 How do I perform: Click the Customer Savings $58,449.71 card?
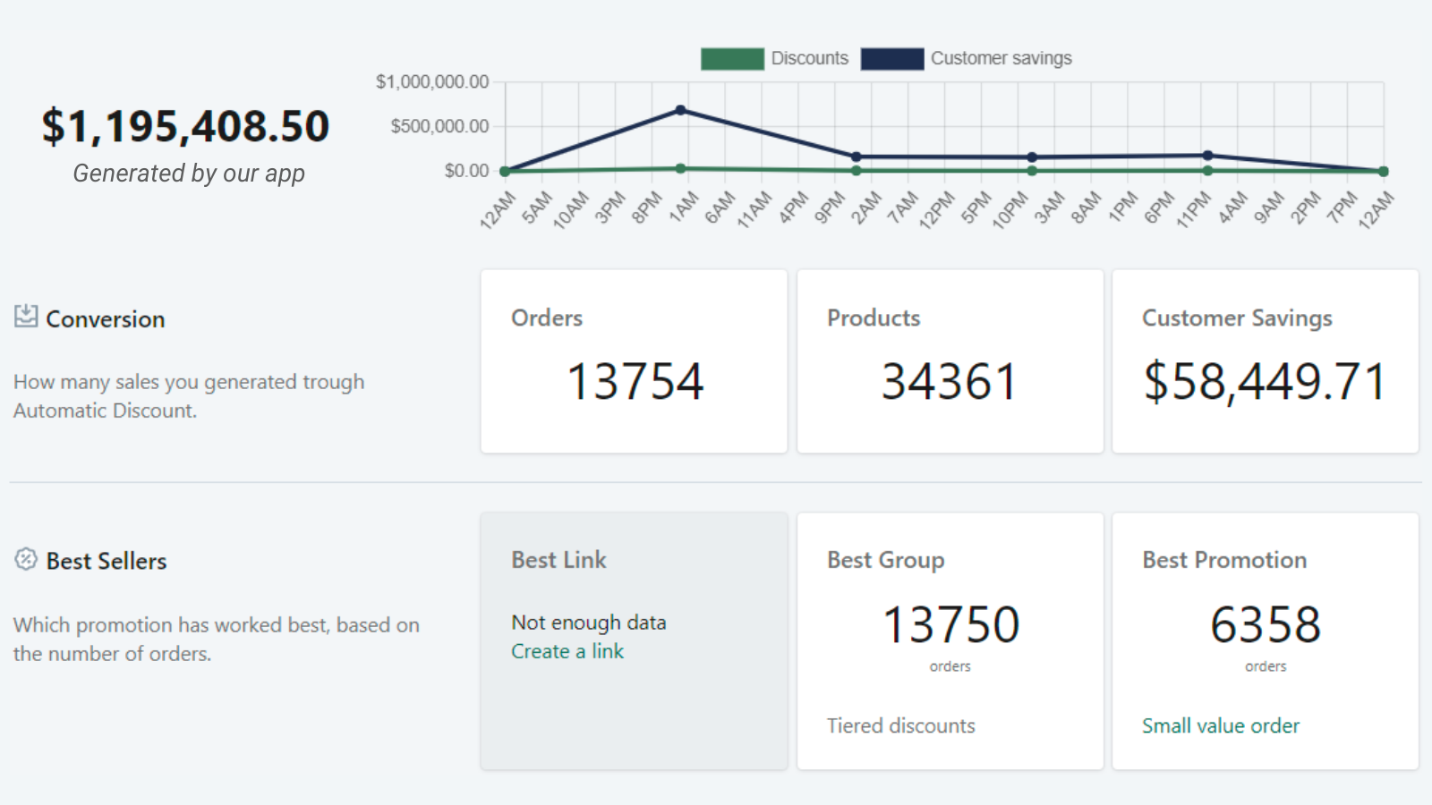click(1265, 361)
